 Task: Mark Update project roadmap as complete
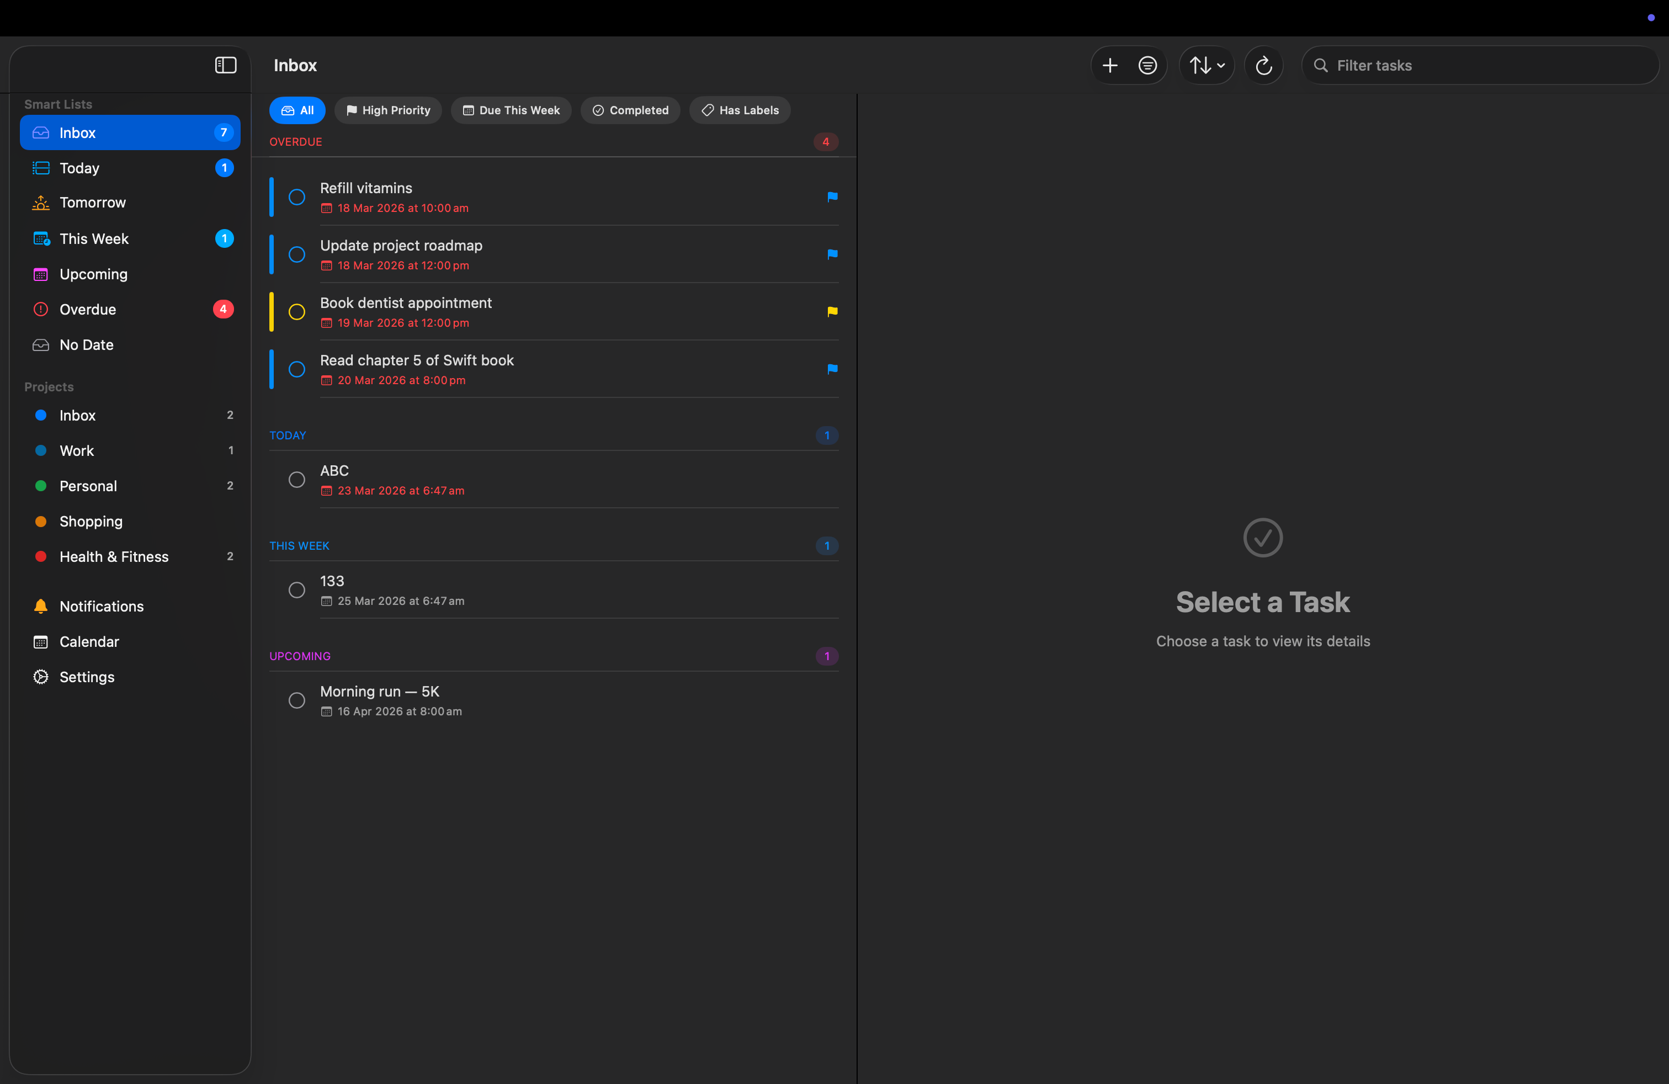296,254
